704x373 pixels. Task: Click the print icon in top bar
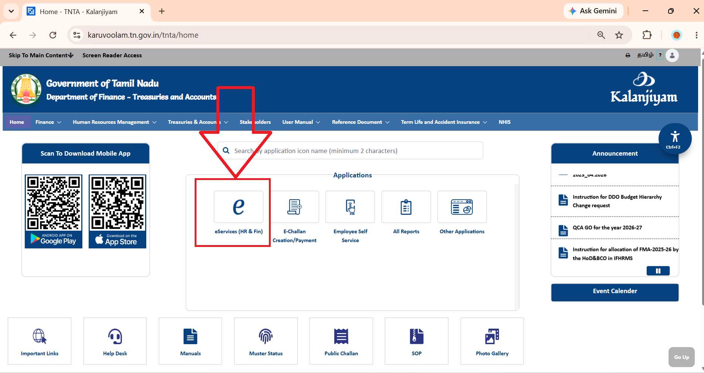click(x=628, y=55)
